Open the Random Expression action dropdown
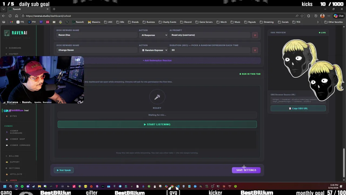Image resolution: width=346 pixels, height=195 pixels. [154, 50]
